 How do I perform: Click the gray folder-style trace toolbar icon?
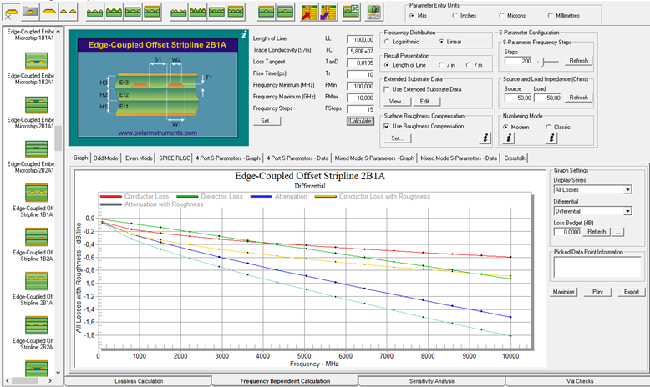[30, 12]
